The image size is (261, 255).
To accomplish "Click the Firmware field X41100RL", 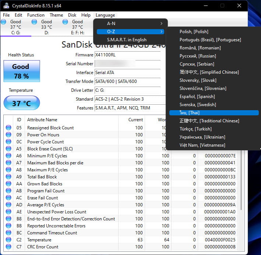I will (127, 55).
